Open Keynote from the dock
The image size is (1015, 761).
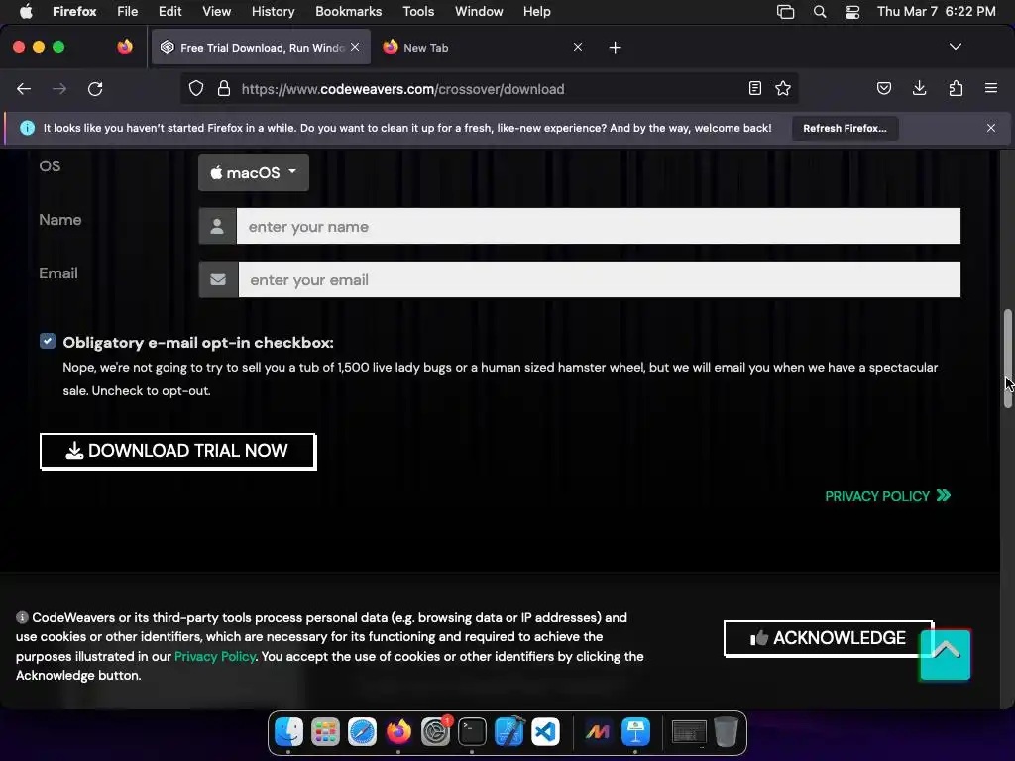click(635, 732)
